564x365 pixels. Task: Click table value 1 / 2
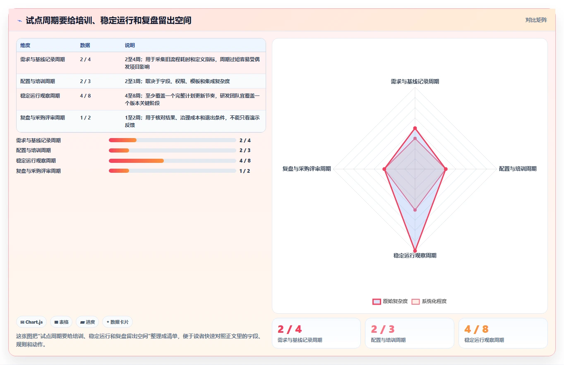point(85,117)
